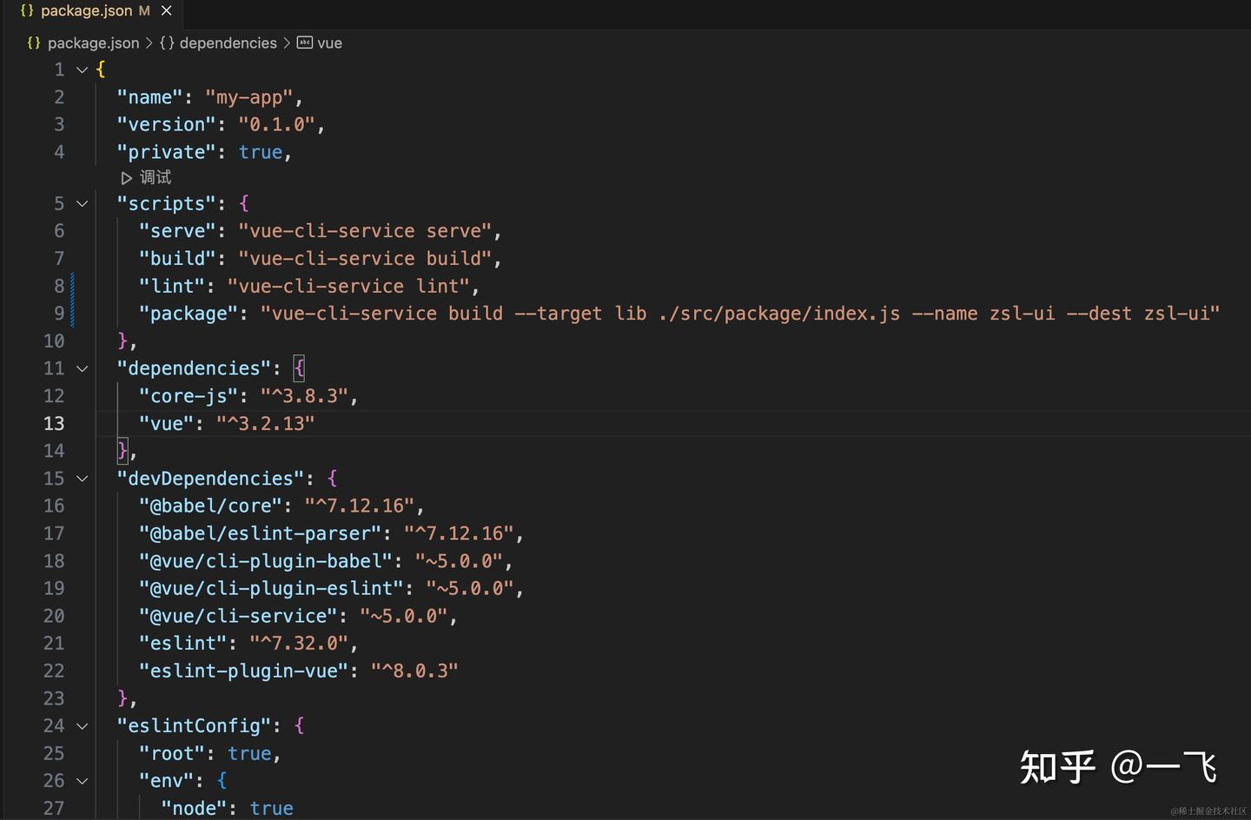1251x820 pixels.
Task: Collapse the env object at line 26
Action: click(83, 781)
